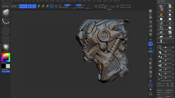Open the Dots stroke selector
Image resolution: width=175 pixels, height=98 pixels.
[6, 22]
